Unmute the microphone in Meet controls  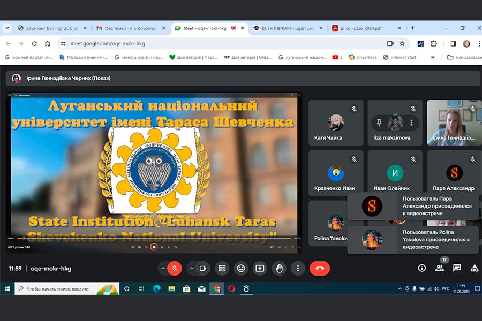point(174,268)
